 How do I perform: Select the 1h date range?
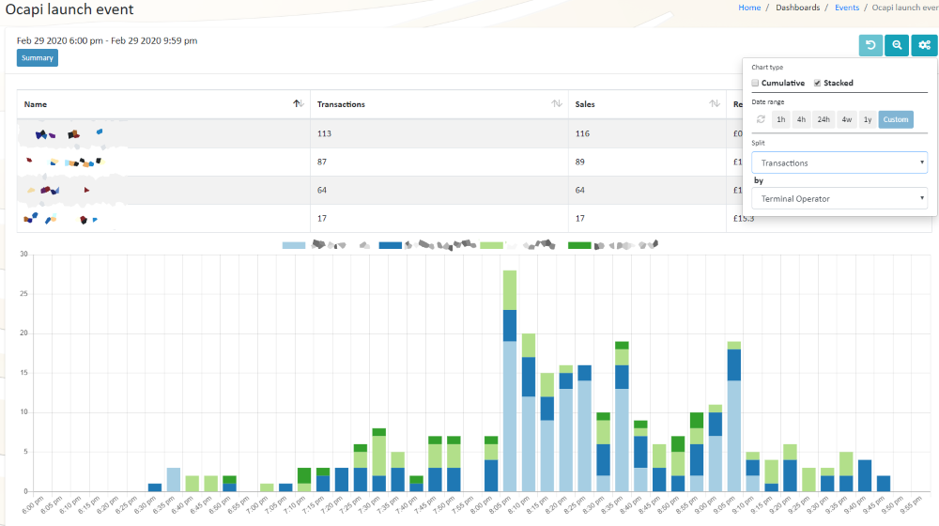click(781, 119)
